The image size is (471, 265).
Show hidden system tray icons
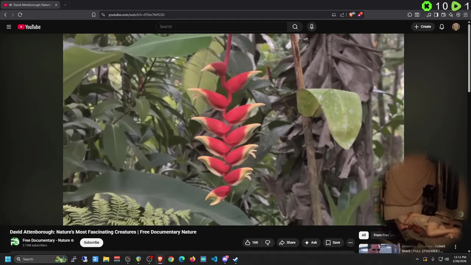click(x=417, y=259)
